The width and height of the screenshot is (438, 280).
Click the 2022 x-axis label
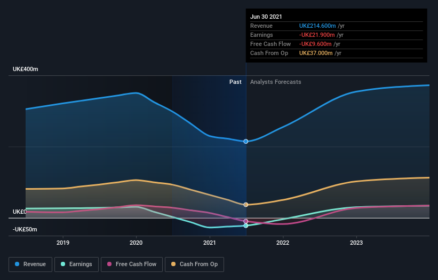283,243
